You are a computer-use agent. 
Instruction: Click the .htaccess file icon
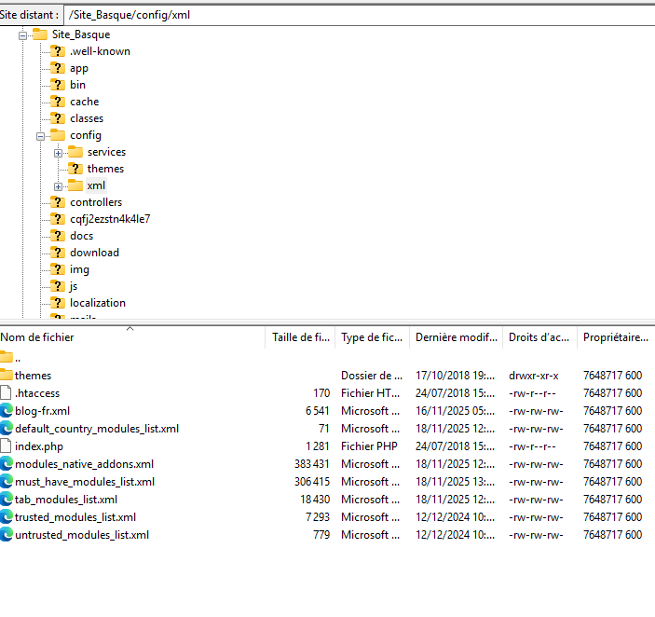point(6,392)
